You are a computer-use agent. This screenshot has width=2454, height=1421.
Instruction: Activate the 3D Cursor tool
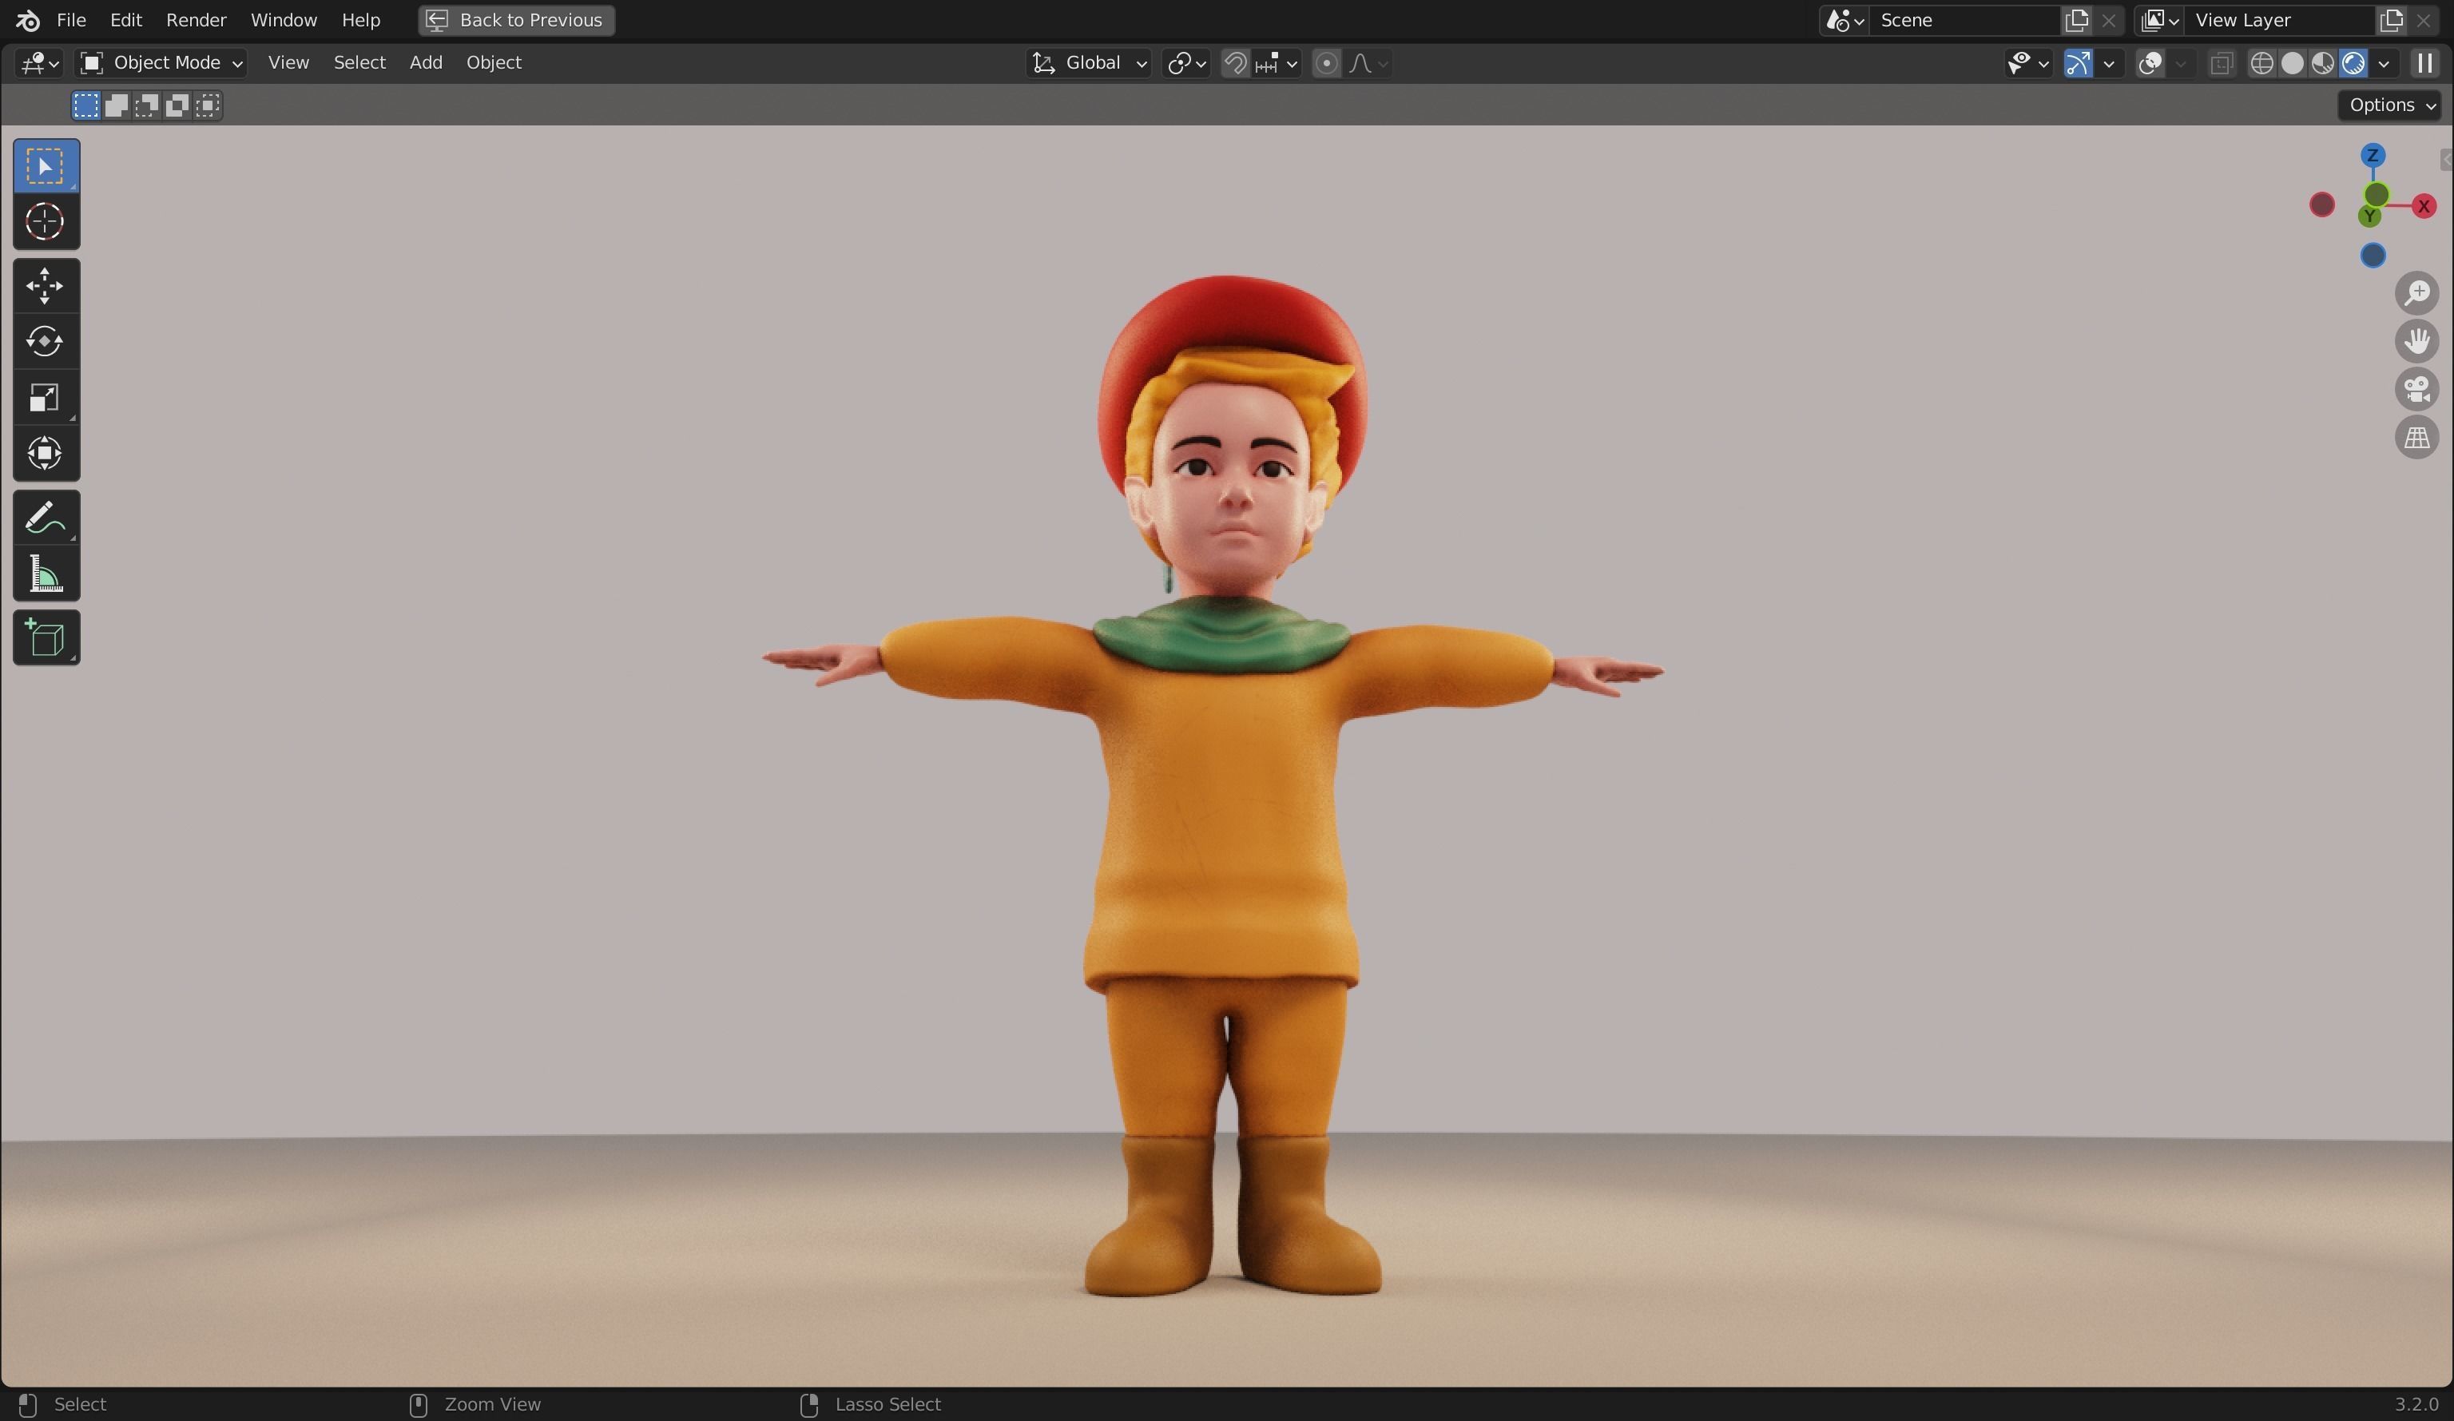46,222
